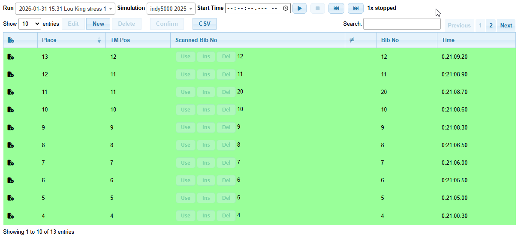Skip forward with the fast-forward button
This screenshot has width=518, height=238.
pos(355,8)
